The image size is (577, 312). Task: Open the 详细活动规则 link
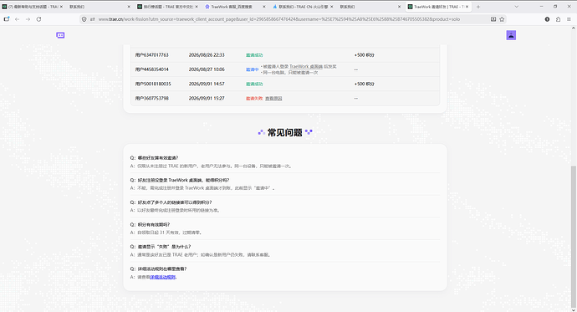pos(163,277)
